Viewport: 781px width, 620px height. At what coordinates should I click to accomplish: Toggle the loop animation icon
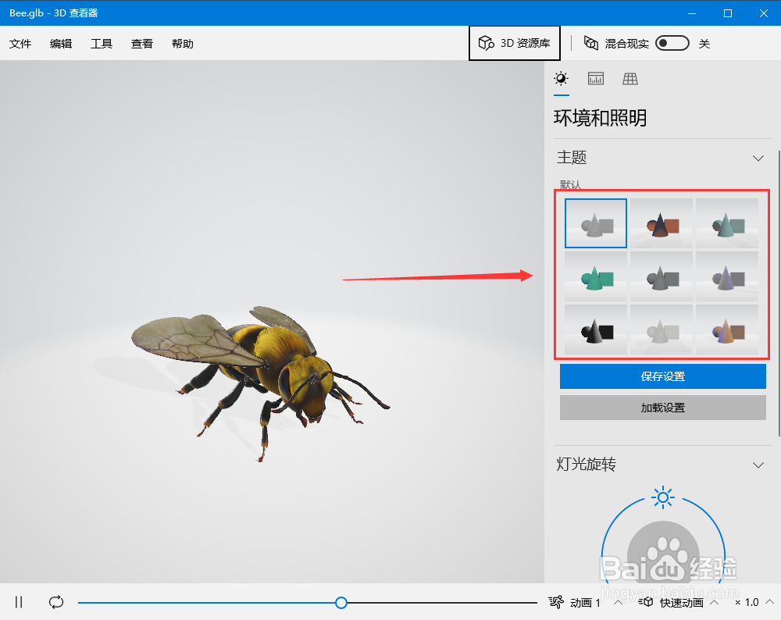56,602
